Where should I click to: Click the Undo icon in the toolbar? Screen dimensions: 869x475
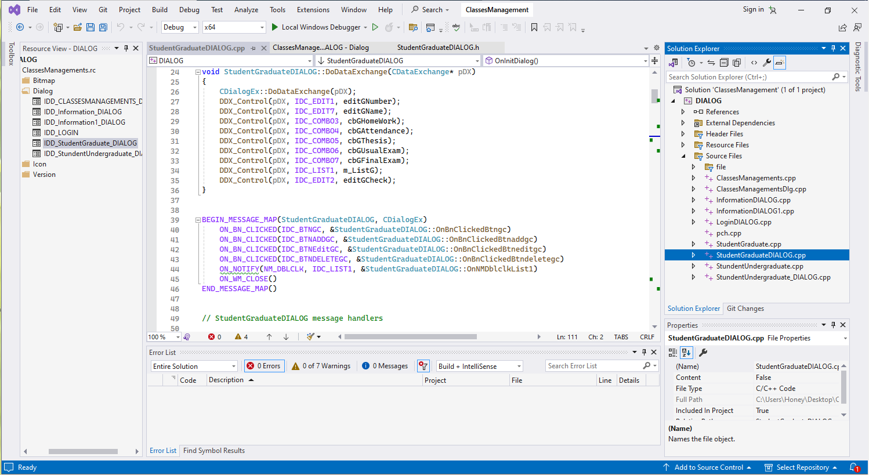(122, 27)
